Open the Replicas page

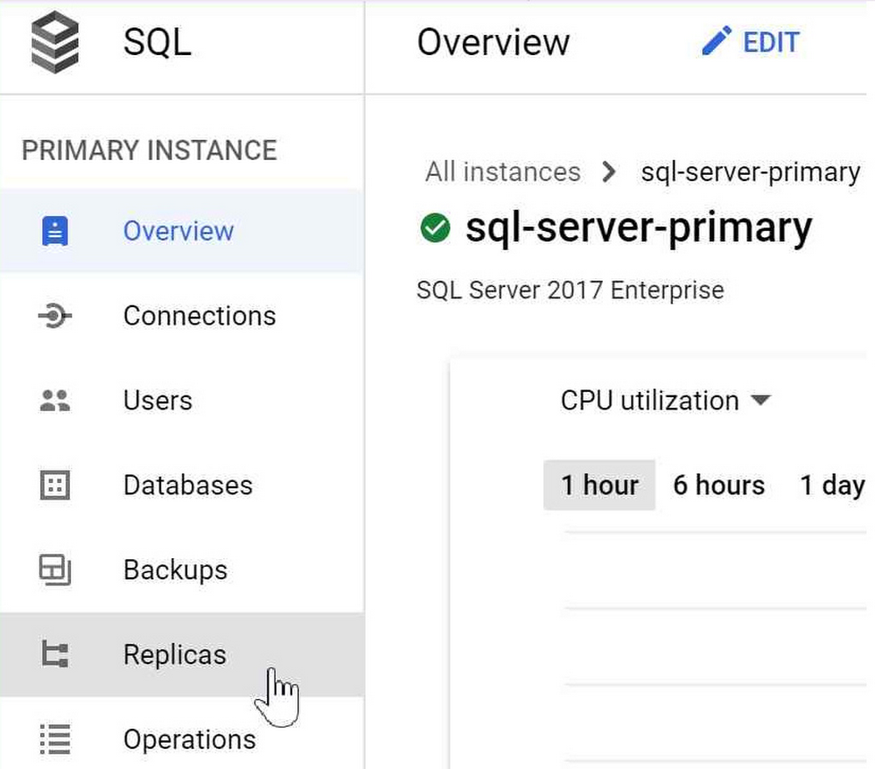tap(182, 654)
